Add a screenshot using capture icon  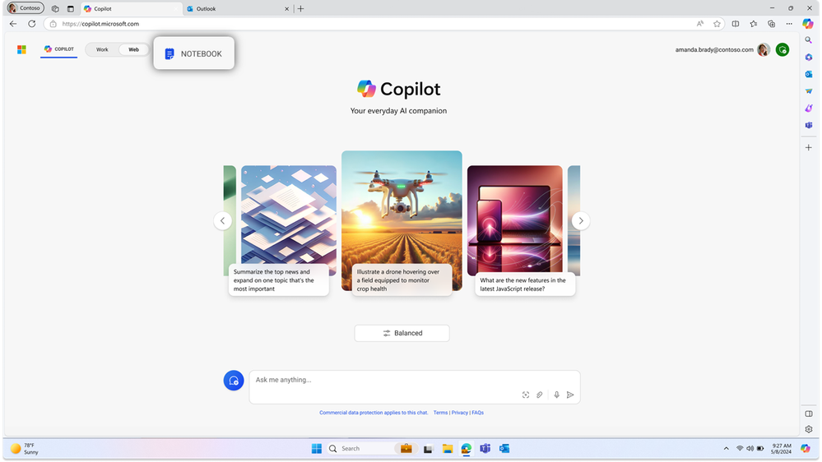click(525, 395)
